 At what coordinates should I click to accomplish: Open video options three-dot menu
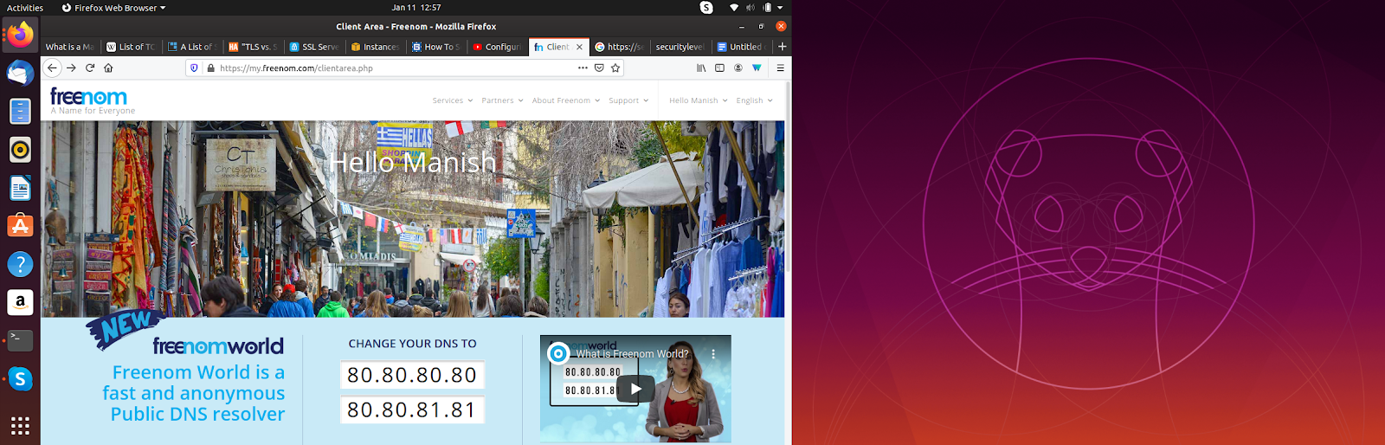pos(713,353)
